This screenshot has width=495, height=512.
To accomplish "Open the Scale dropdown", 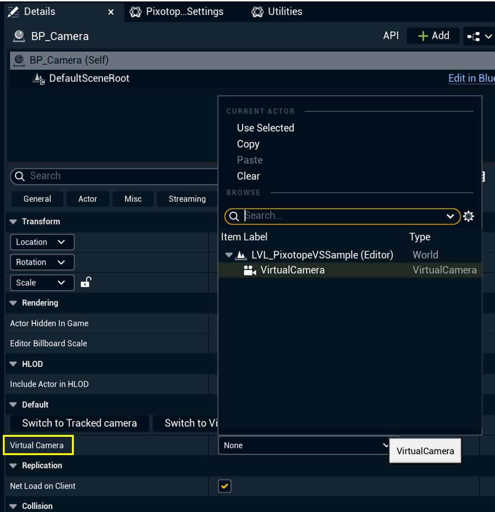I will tap(42, 283).
